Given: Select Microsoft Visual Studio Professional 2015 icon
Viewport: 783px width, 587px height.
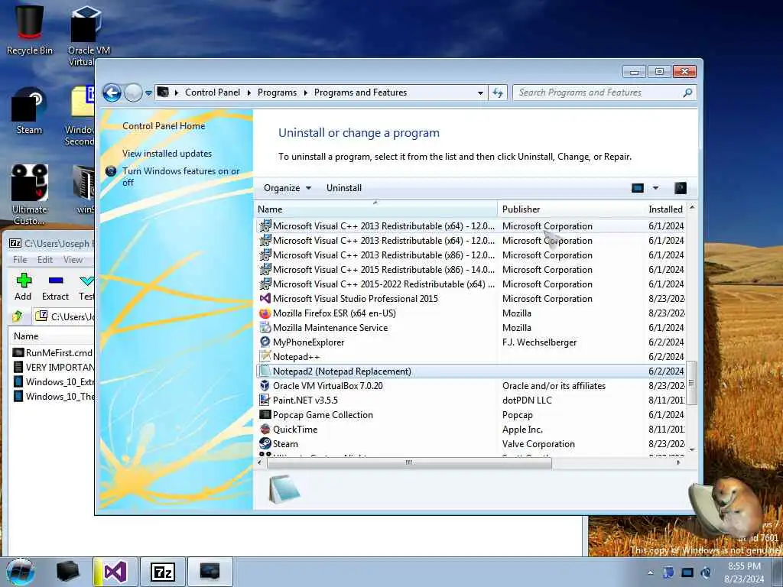Looking at the screenshot, I should click(x=265, y=299).
